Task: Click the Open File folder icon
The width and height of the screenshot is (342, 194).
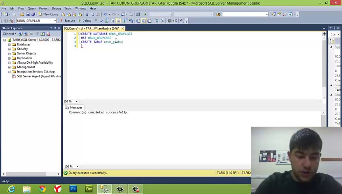Action: pyautogui.click(x=22, y=14)
